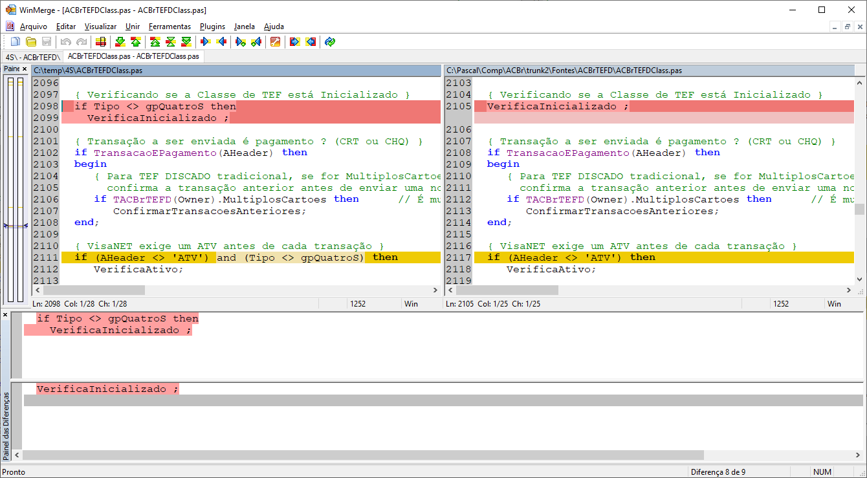Close the differences pane
This screenshot has height=478, width=867.
[x=5, y=315]
